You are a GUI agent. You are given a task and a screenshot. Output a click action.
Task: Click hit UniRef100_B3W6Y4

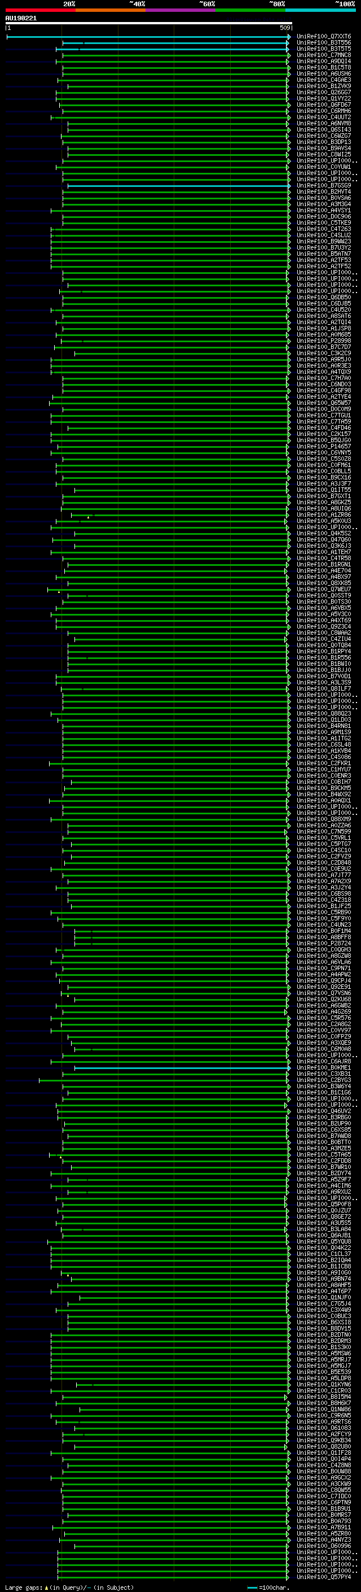324,1087
